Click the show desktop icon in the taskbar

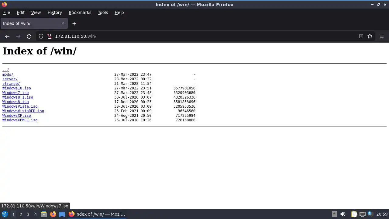point(62,214)
